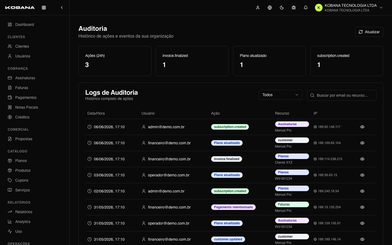Click the Recurso column header
This screenshot has width=392, height=245.
pyautogui.click(x=282, y=113)
